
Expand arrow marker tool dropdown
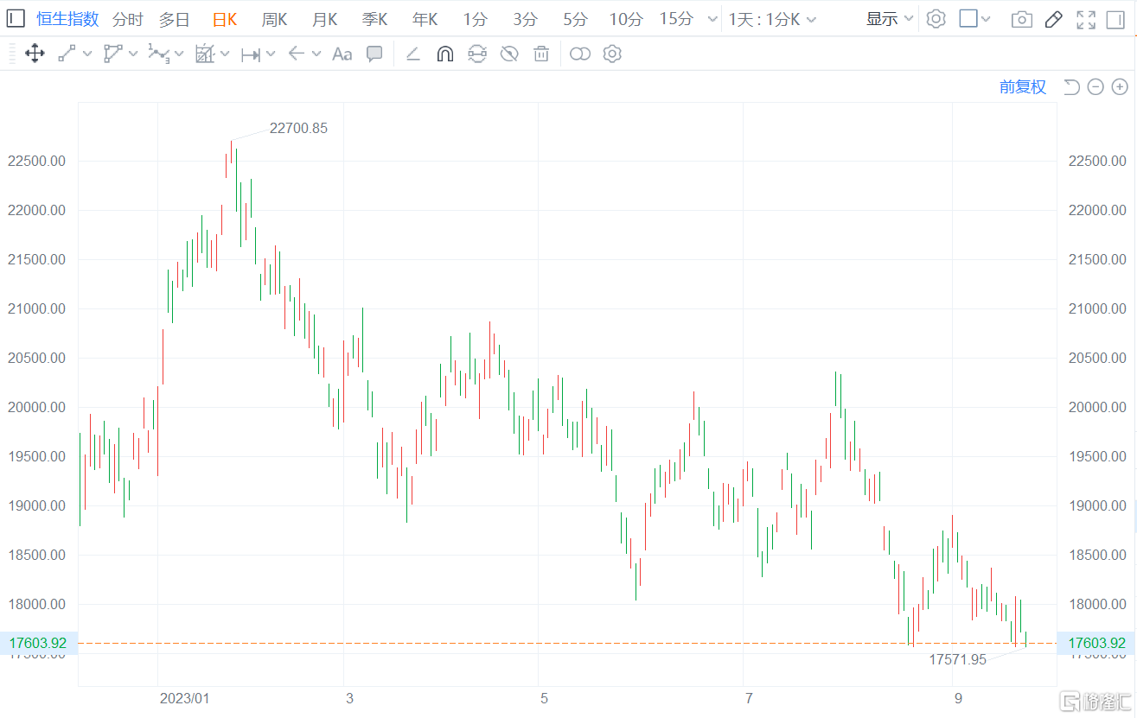tap(316, 54)
